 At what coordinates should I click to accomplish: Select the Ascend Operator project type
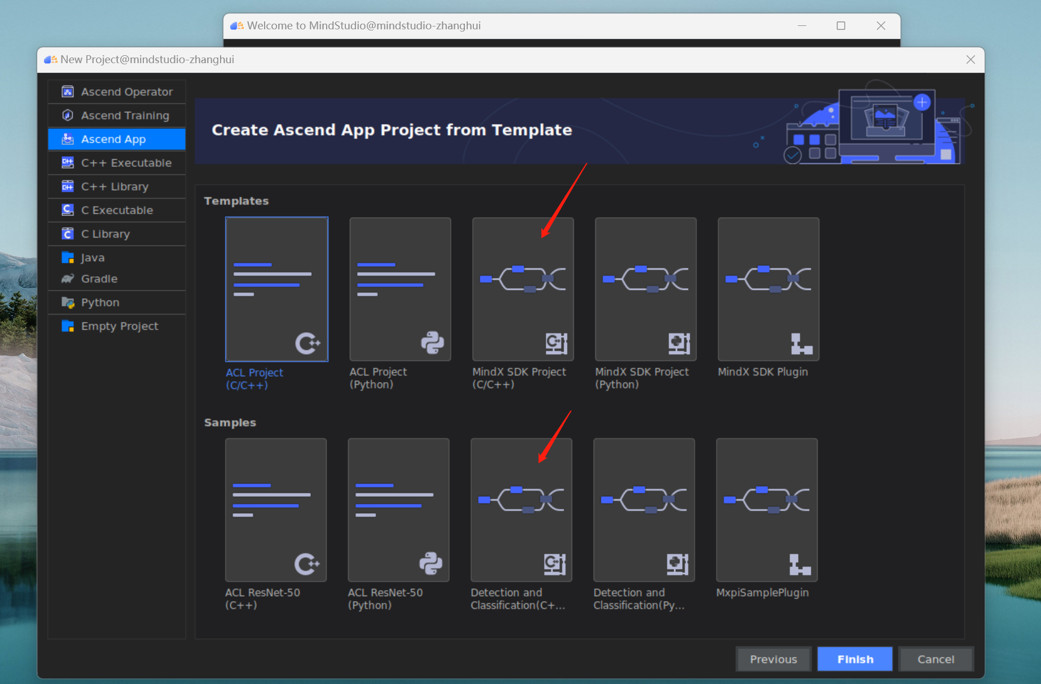coord(117,91)
